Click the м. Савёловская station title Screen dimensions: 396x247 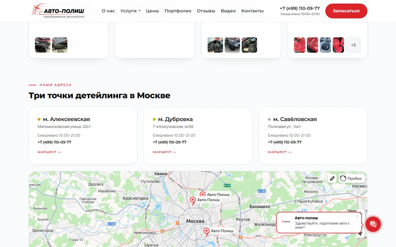[x=295, y=119]
